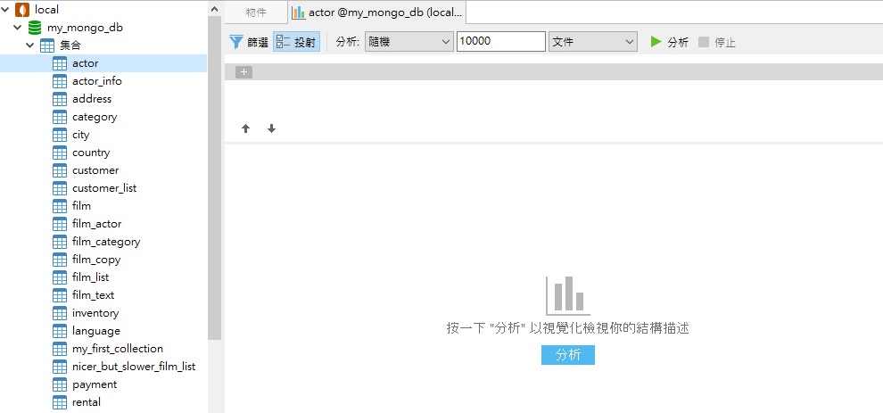
Task: Switch to the objects (物件) tab
Action: point(256,12)
